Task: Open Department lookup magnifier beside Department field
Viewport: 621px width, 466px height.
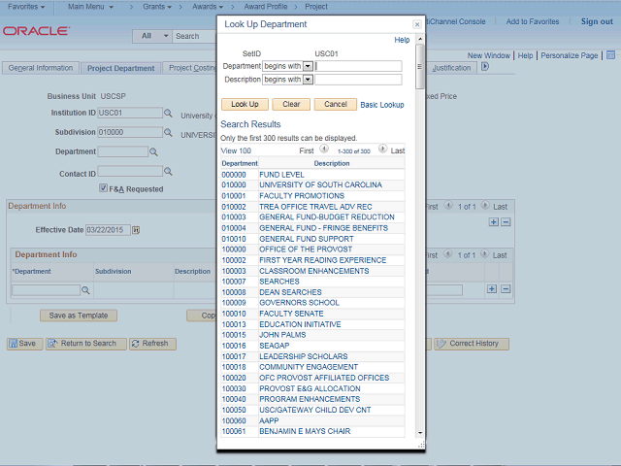Action: tap(153, 151)
